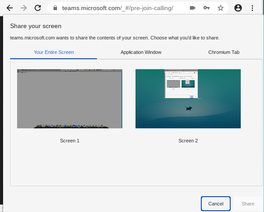Screen dimensions: 264x212
Task: Click the padlock site info icon
Action: tap(55, 8)
